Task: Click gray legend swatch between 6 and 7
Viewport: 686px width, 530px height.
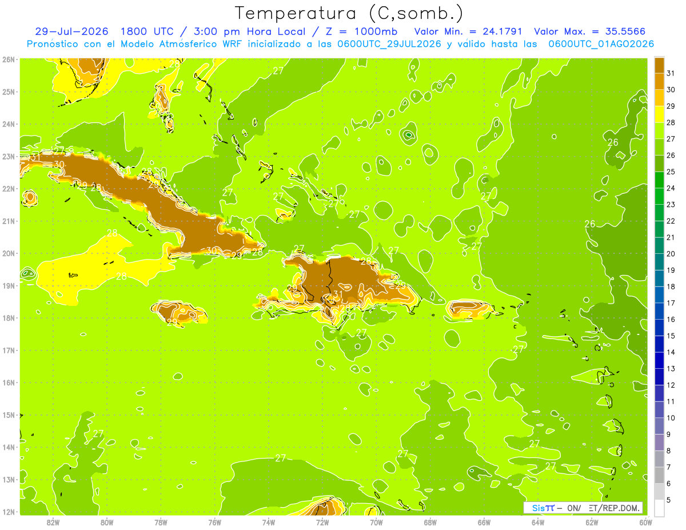Action: [x=660, y=475]
